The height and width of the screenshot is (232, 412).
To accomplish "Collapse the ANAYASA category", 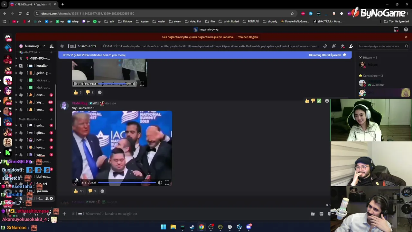I will point(30,52).
